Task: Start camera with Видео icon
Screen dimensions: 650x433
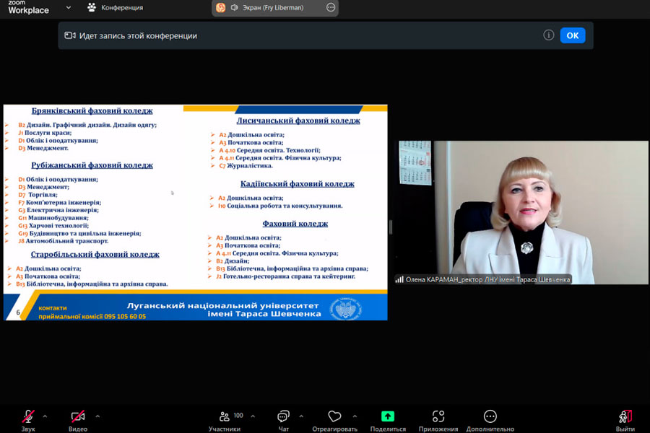Action: pos(78,416)
